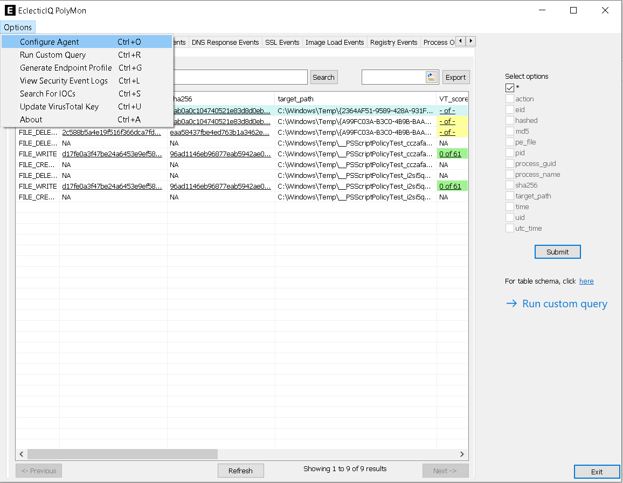This screenshot has width=623, height=483.
Task: Open the Registry Events tab
Action: click(393, 42)
